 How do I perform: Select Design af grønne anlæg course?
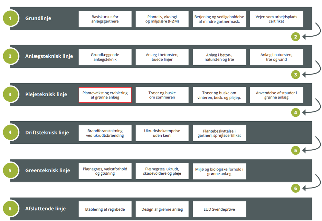click(162, 209)
